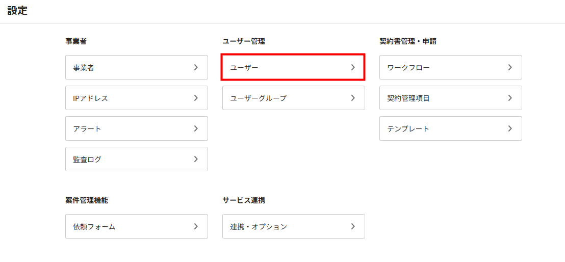The image size is (565, 262).
Task: Click the chevron arrow beside アラート
Action: tap(196, 128)
